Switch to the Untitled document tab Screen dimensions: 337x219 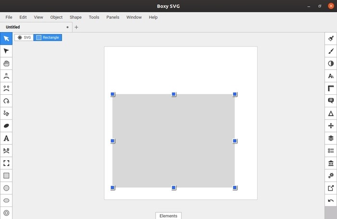(x=36, y=27)
